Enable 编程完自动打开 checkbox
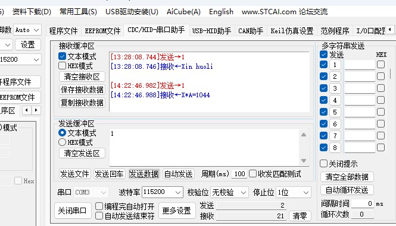The height and width of the screenshot is (226, 396). (x=99, y=206)
